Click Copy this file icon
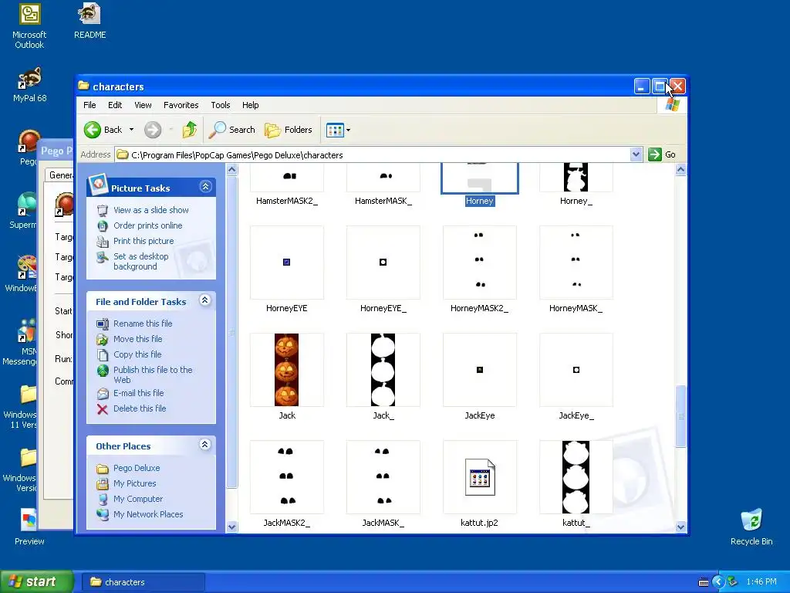The height and width of the screenshot is (593, 790). pyautogui.click(x=103, y=354)
